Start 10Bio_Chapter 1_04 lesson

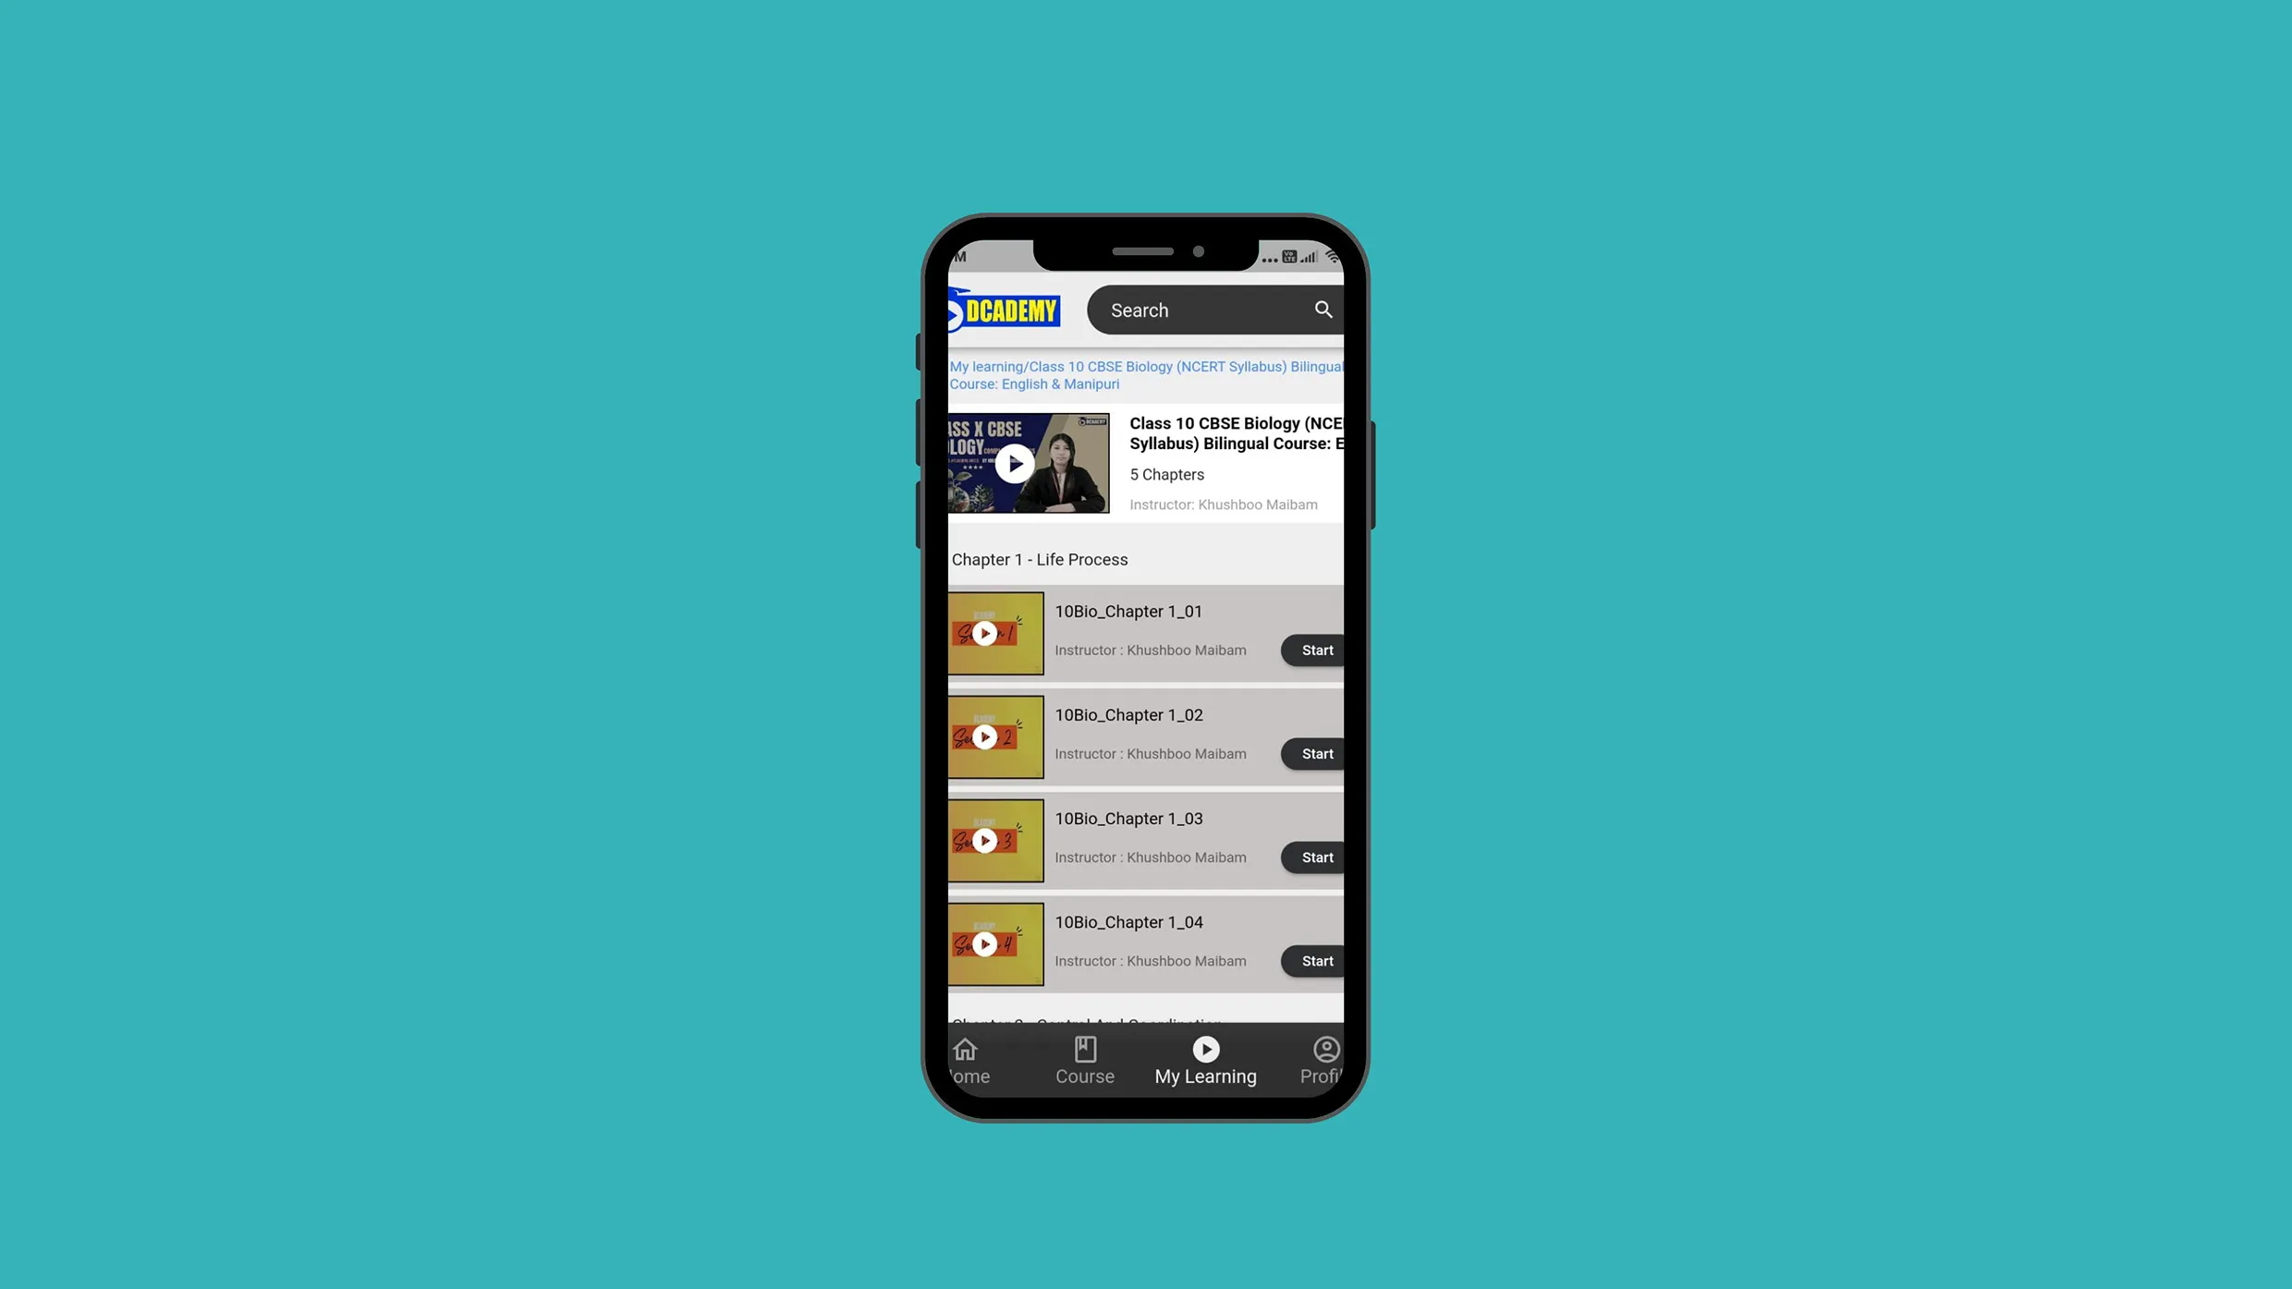pyautogui.click(x=1316, y=960)
